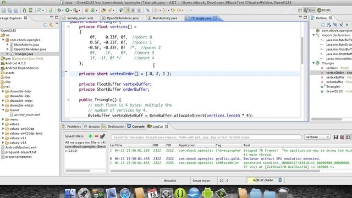The height and width of the screenshot is (198, 352).
Task: Switch to the Java perspective
Action: pyautogui.click(x=309, y=10)
